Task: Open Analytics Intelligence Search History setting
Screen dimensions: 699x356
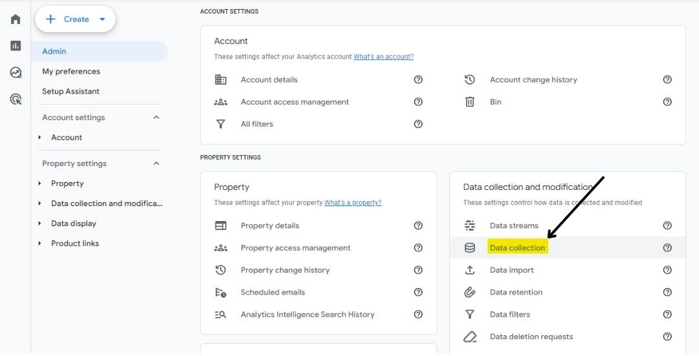Action: pos(307,315)
